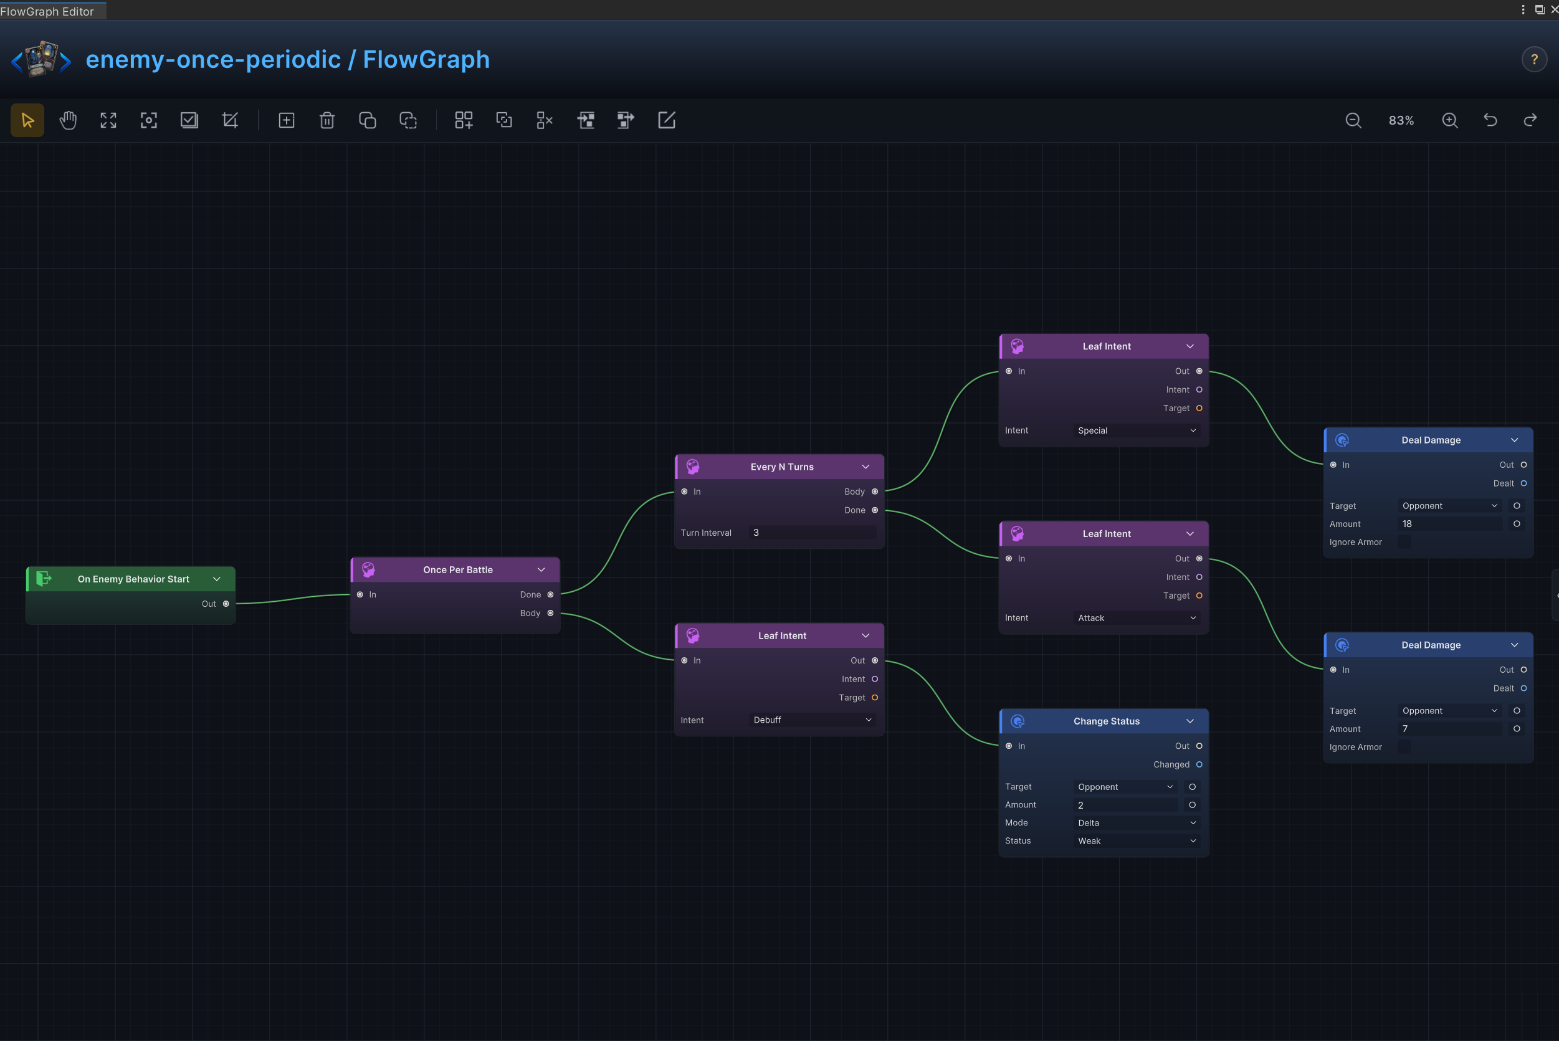
Task: Click the head icon on Once Per Battle node
Action: tap(368, 569)
